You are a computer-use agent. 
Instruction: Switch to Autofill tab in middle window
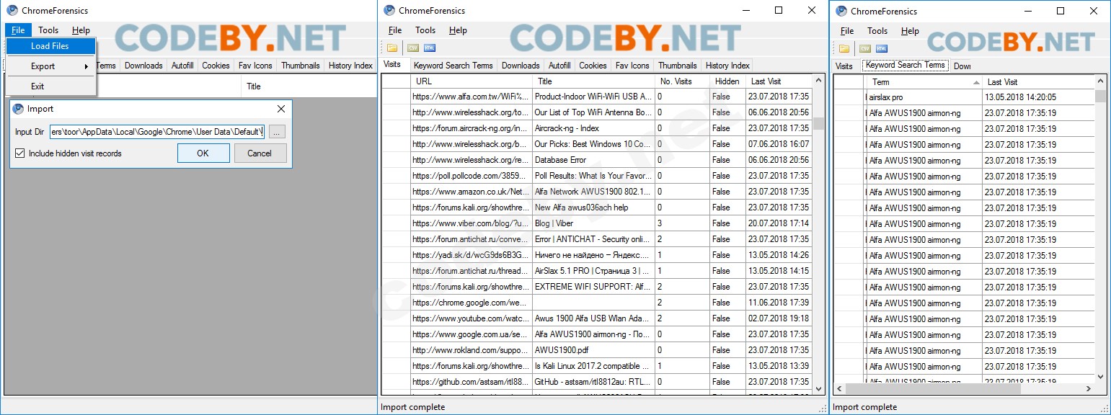pyautogui.click(x=559, y=66)
